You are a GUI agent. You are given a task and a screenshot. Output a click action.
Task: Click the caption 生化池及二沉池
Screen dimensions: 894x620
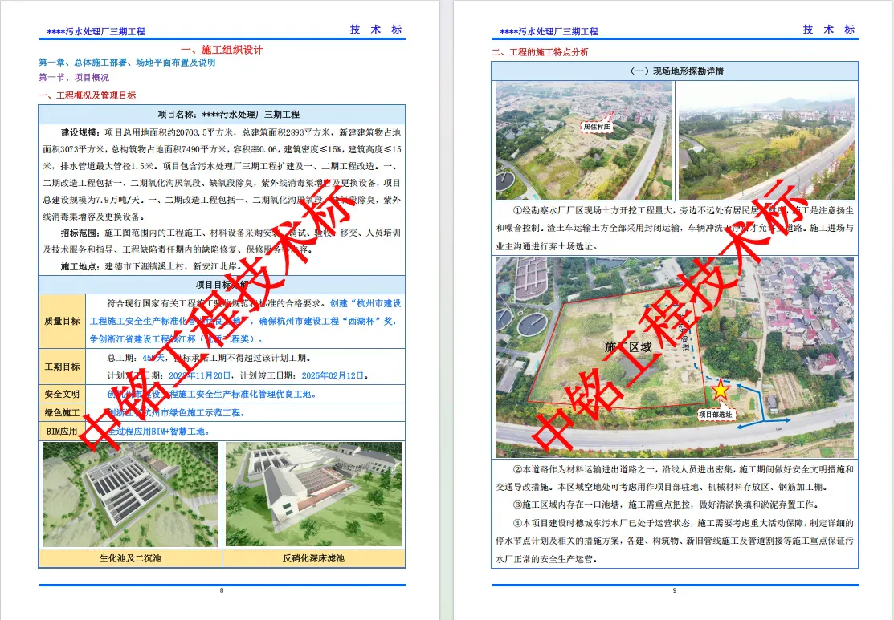(x=131, y=558)
